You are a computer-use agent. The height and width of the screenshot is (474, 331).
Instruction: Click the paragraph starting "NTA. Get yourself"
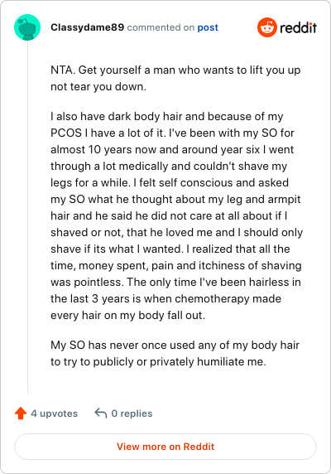click(x=175, y=78)
